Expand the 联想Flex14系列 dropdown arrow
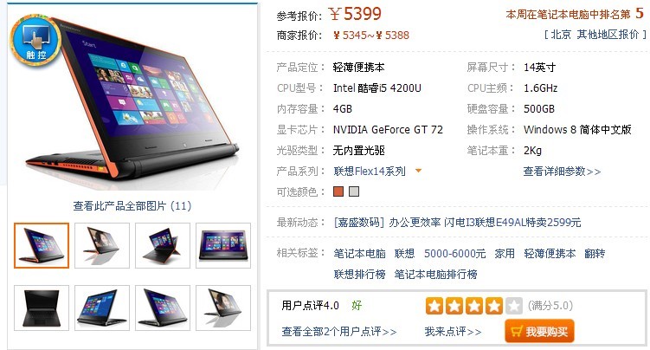 (418, 171)
